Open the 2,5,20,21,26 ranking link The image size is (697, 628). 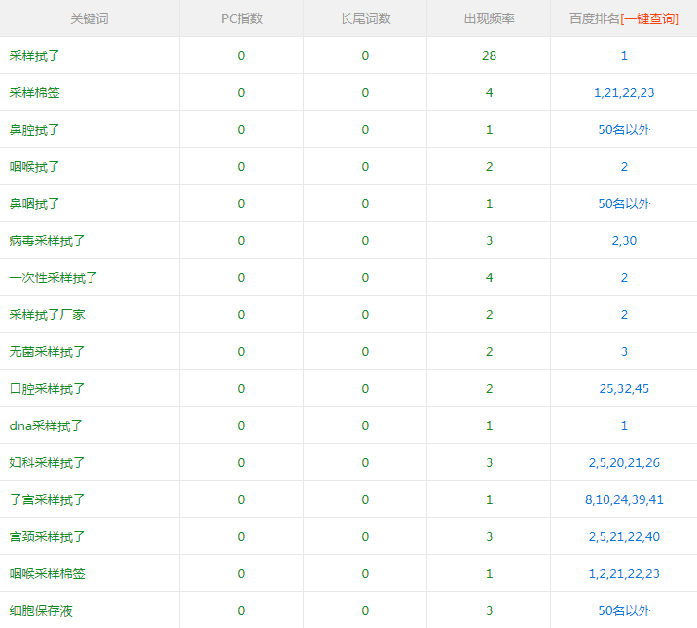click(x=624, y=462)
